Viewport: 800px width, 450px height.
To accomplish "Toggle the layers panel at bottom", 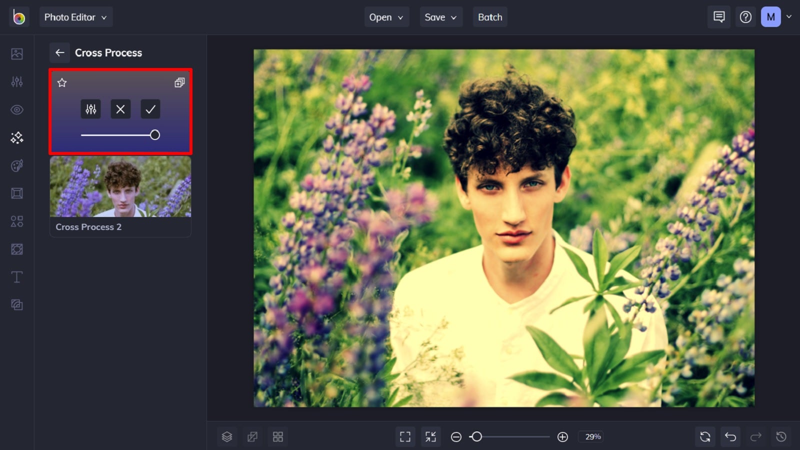I will 227,436.
